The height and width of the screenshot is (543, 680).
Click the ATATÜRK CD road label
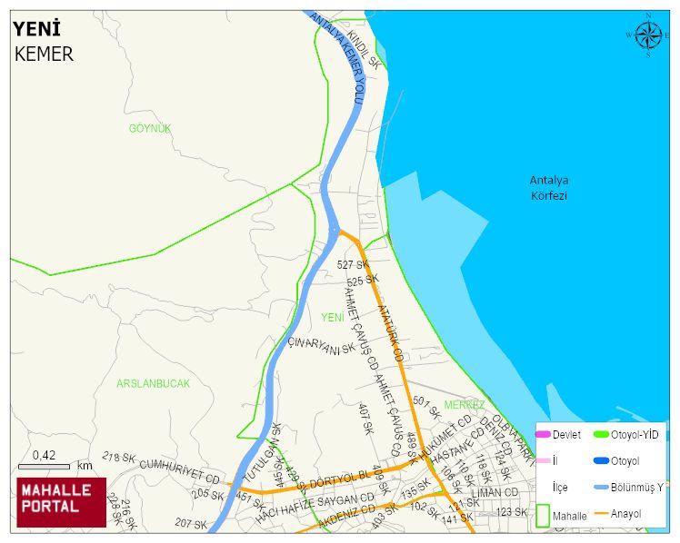(x=391, y=333)
